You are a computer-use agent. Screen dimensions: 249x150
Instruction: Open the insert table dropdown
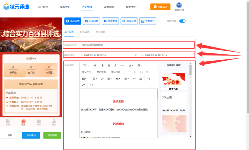[126, 79]
